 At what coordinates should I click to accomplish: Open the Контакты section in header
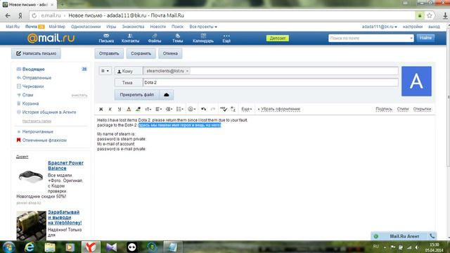[130, 38]
